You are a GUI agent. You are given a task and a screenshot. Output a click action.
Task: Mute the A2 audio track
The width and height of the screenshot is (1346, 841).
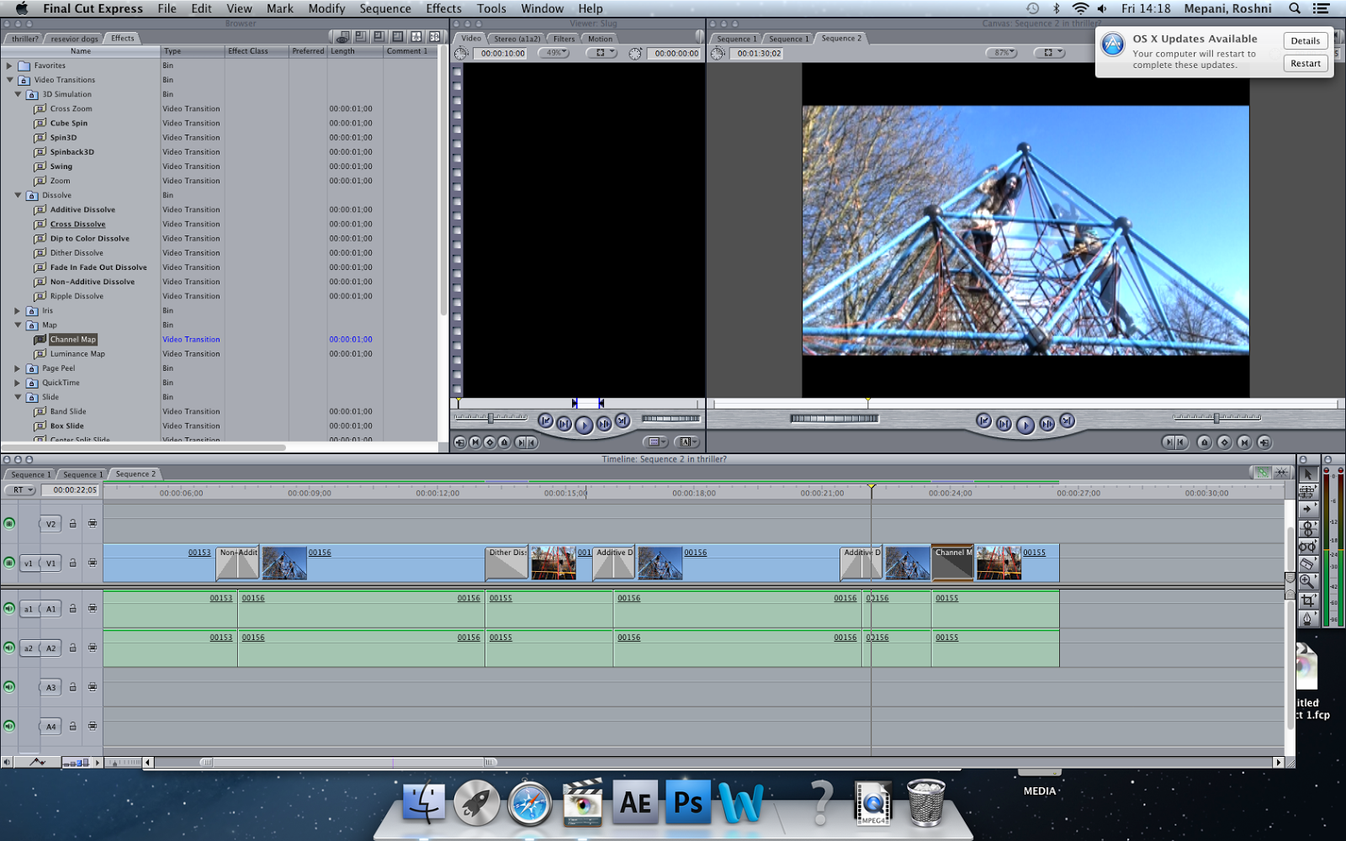tap(9, 648)
